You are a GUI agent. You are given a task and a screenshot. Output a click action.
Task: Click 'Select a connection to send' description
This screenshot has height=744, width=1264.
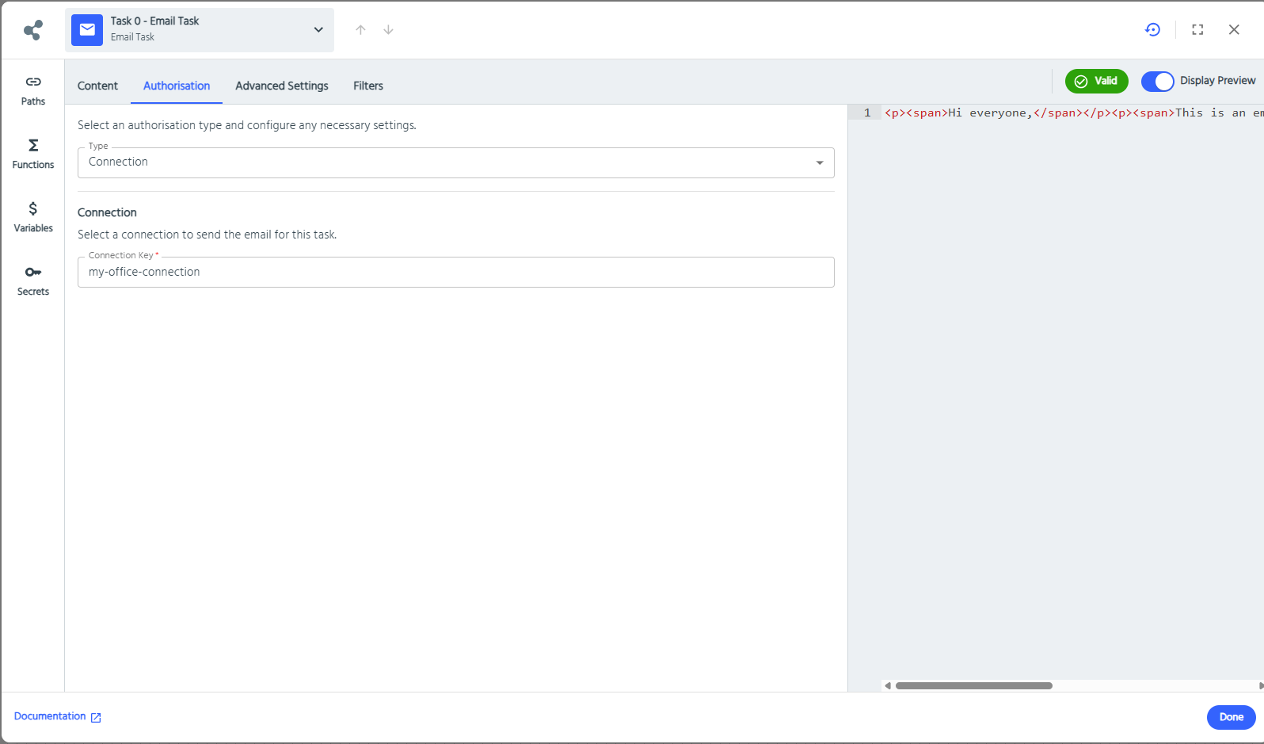207,235
